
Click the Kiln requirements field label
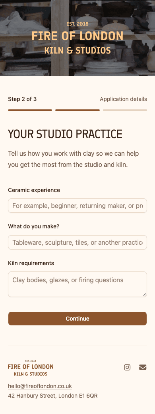31,263
